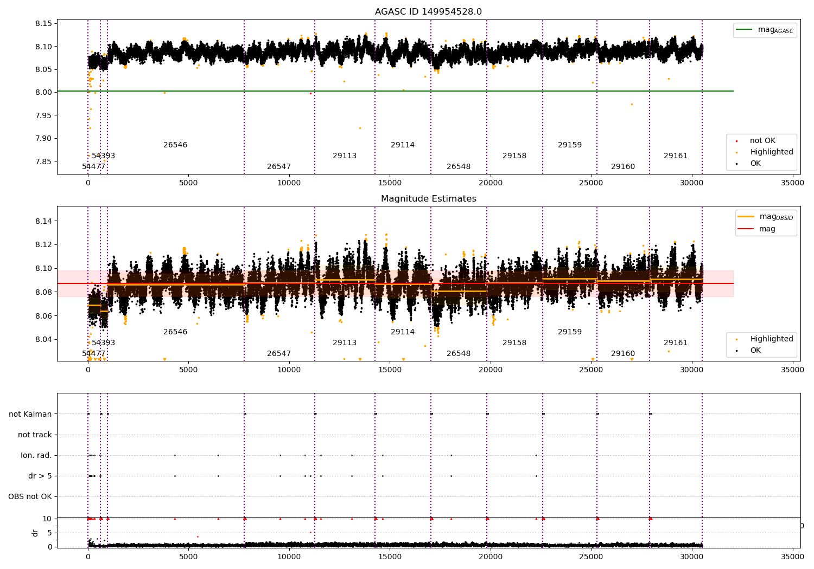Click the 'AGASC ID 149954528.0' plot title
814x569 pixels.
click(428, 12)
